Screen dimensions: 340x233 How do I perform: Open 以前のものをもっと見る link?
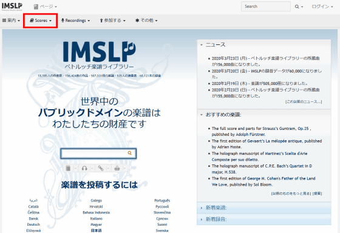click(x=291, y=194)
